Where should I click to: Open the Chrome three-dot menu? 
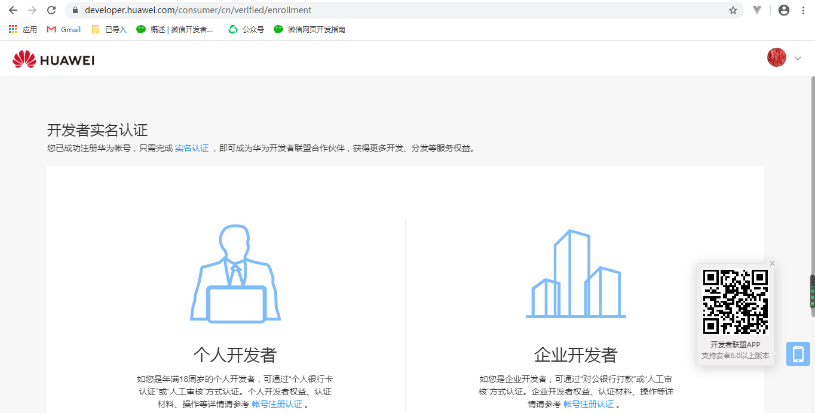coord(803,10)
